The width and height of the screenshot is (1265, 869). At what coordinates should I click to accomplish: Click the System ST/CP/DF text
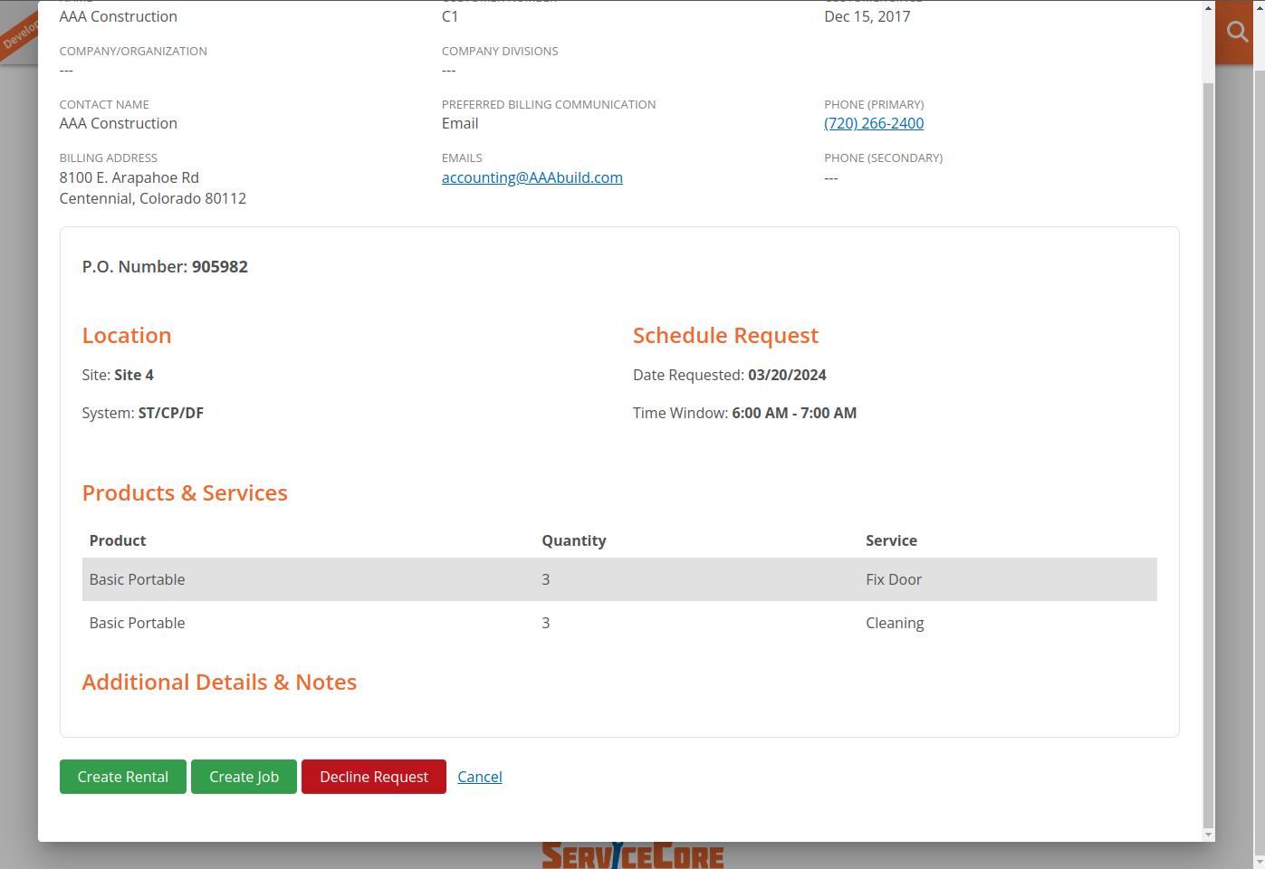coord(142,413)
